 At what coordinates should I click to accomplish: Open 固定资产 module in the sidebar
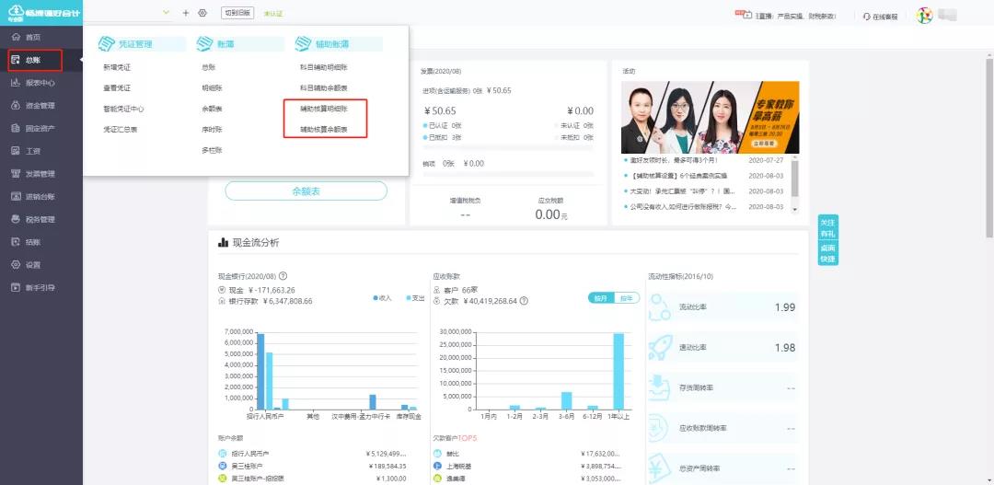coord(39,129)
